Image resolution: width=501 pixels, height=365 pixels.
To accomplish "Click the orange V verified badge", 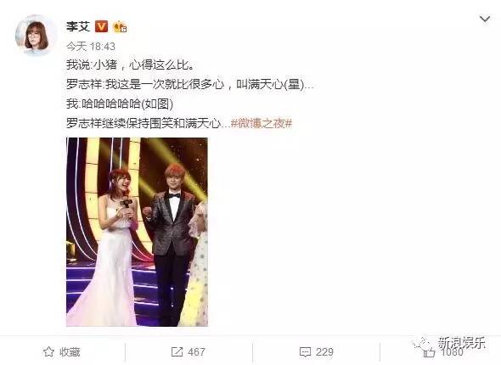I will tap(101, 26).
